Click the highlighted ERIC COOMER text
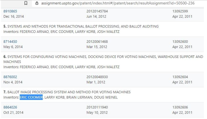Viewport: 207px width, 119px height. tap(31, 97)
